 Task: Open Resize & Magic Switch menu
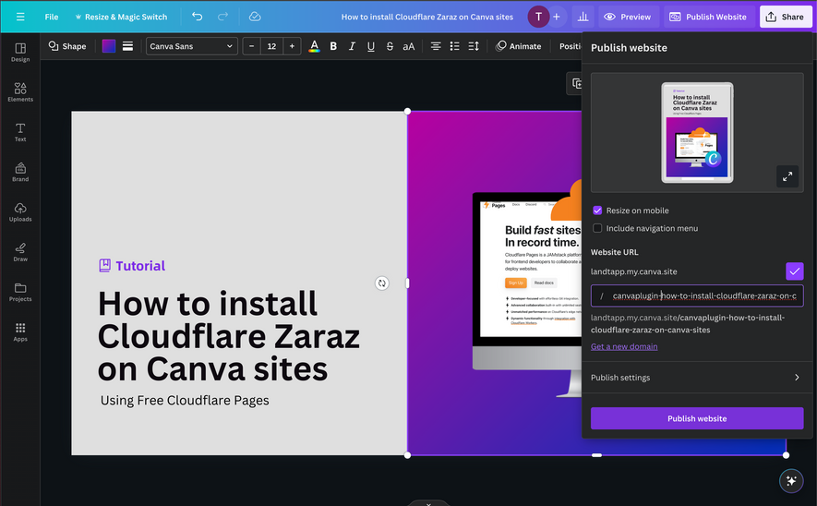tap(120, 17)
